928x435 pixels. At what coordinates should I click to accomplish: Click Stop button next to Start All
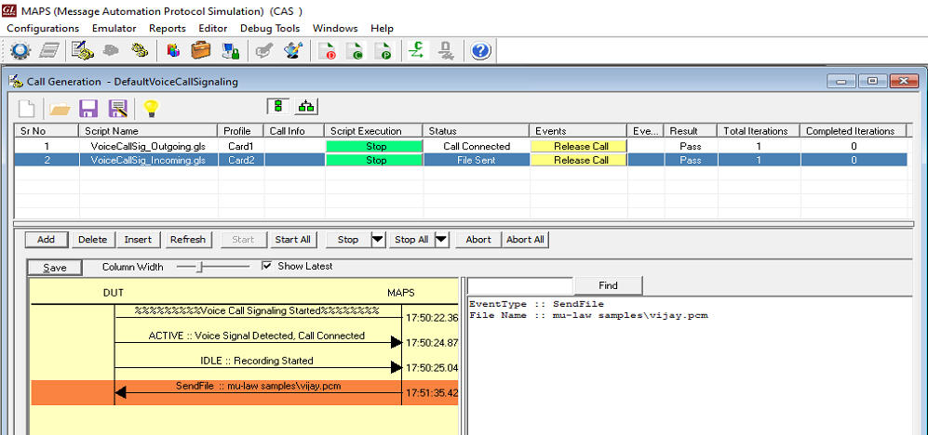click(x=348, y=240)
